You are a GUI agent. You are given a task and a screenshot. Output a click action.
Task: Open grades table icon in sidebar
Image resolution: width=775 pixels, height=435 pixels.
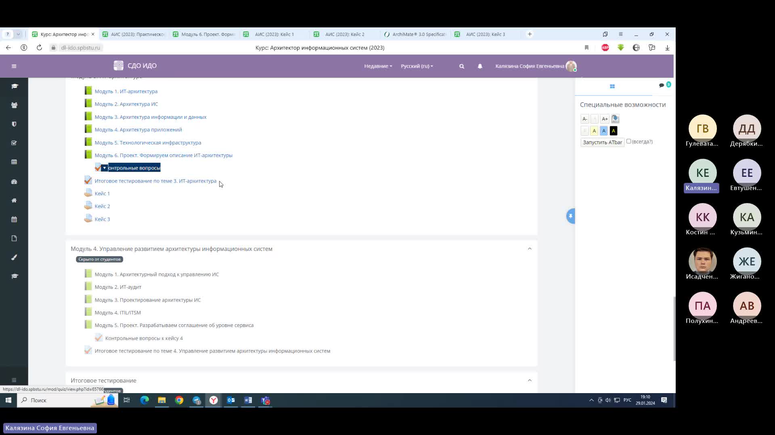14,162
